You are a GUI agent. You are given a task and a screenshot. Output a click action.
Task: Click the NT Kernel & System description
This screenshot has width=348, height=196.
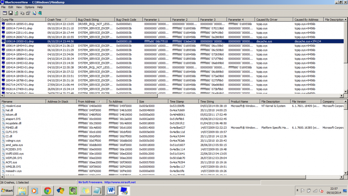tap(273, 106)
